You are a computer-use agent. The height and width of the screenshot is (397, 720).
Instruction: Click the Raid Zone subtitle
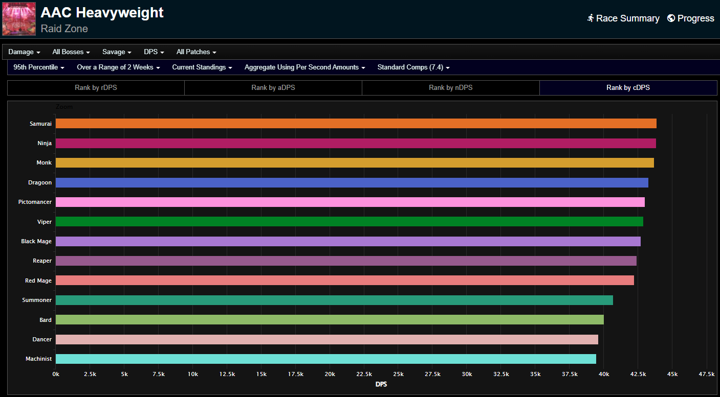pyautogui.click(x=64, y=29)
